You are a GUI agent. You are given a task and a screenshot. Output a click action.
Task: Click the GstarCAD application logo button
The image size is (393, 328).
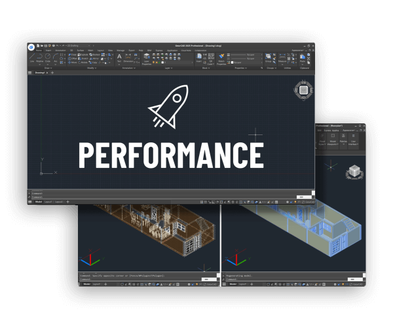click(x=31, y=47)
